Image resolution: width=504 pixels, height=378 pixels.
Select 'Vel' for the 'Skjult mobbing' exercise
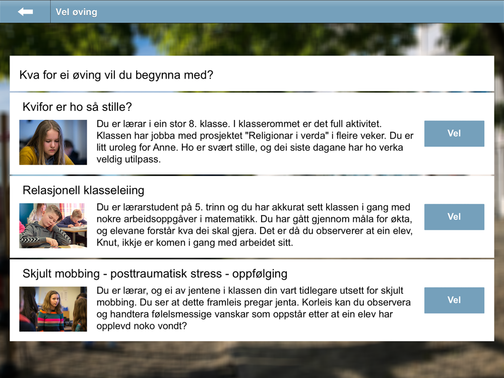[x=454, y=300]
